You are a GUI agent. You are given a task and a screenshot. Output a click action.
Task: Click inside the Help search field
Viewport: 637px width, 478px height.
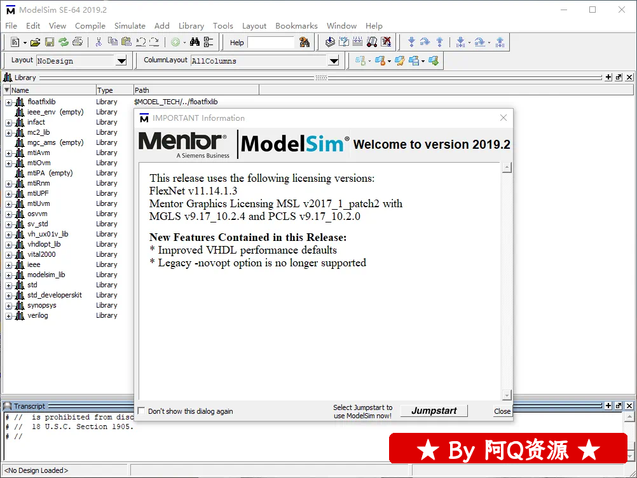(x=271, y=42)
